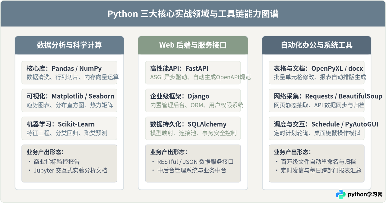Screen dimensions: 386x203
Task: Click the bullet 'Jupyter 交互式实验分析文档'
Action: (71, 170)
